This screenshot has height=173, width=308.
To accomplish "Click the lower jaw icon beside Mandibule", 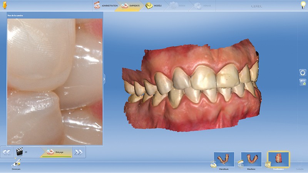I will point(213,164).
